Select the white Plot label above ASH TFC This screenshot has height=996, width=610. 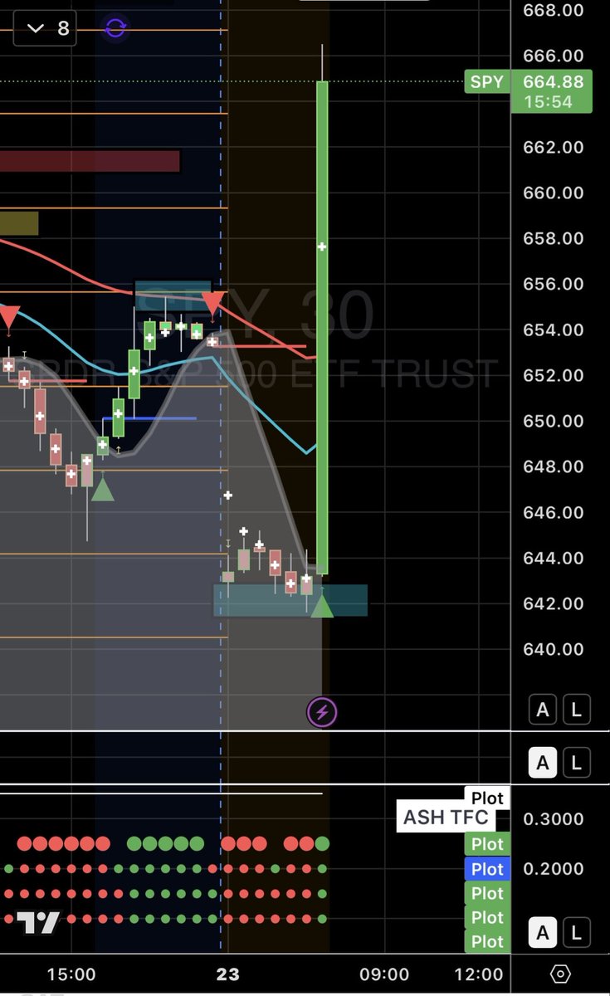487,798
